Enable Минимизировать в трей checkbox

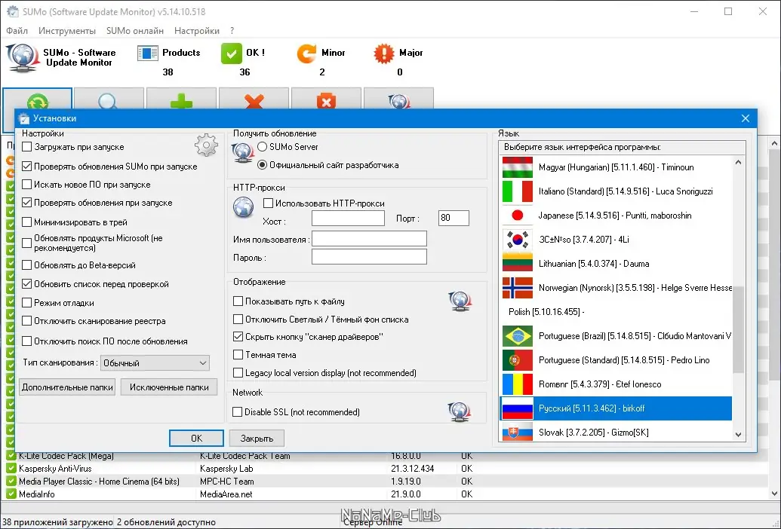click(27, 222)
